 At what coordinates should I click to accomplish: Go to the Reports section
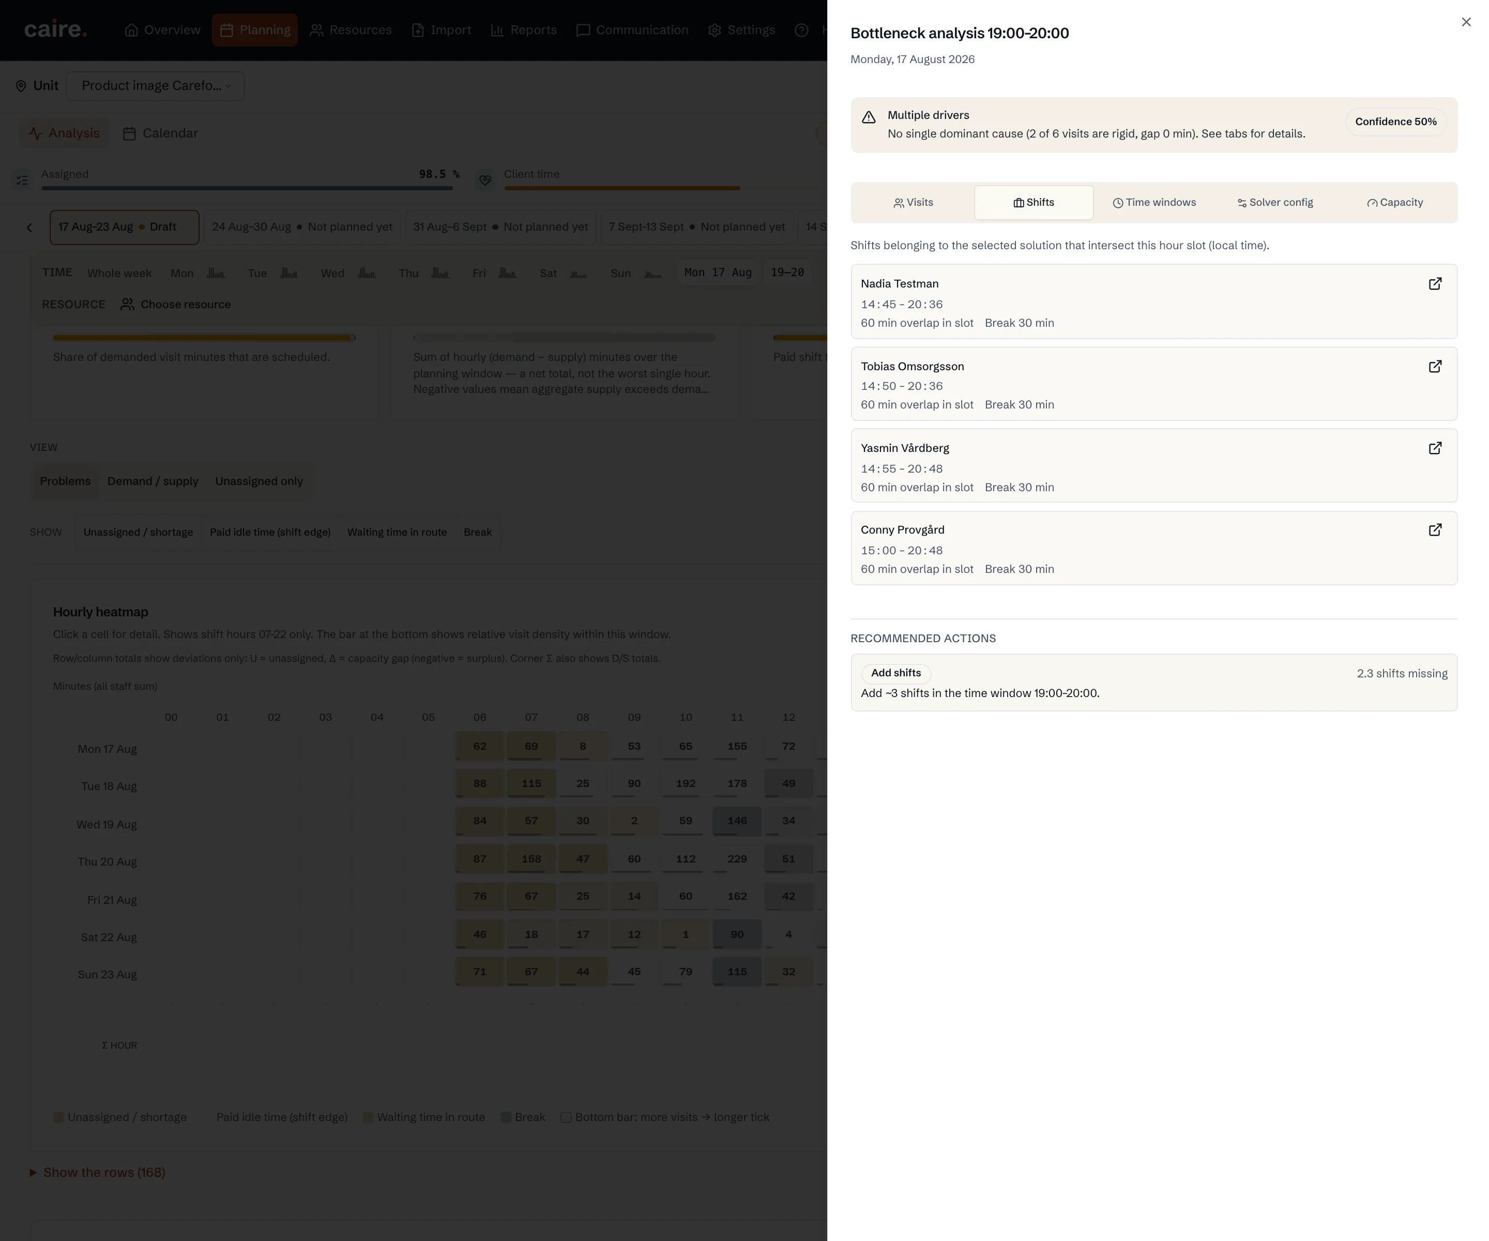click(x=523, y=30)
